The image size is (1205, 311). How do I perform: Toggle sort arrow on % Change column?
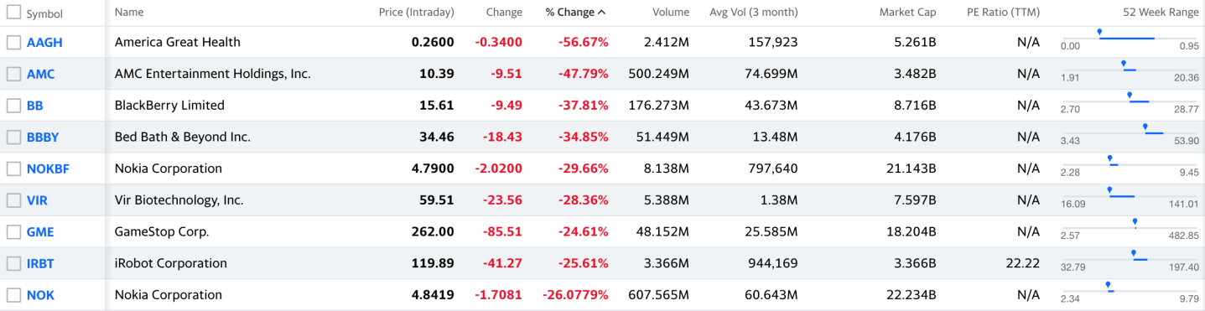[x=602, y=13]
